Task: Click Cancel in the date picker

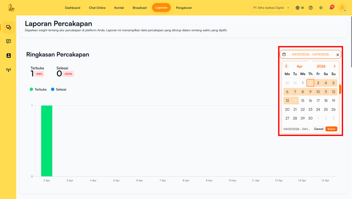Action: (x=319, y=129)
